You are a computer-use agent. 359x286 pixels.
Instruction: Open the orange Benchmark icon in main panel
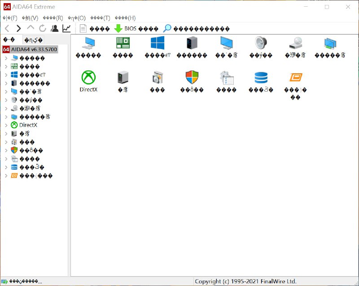coord(296,77)
